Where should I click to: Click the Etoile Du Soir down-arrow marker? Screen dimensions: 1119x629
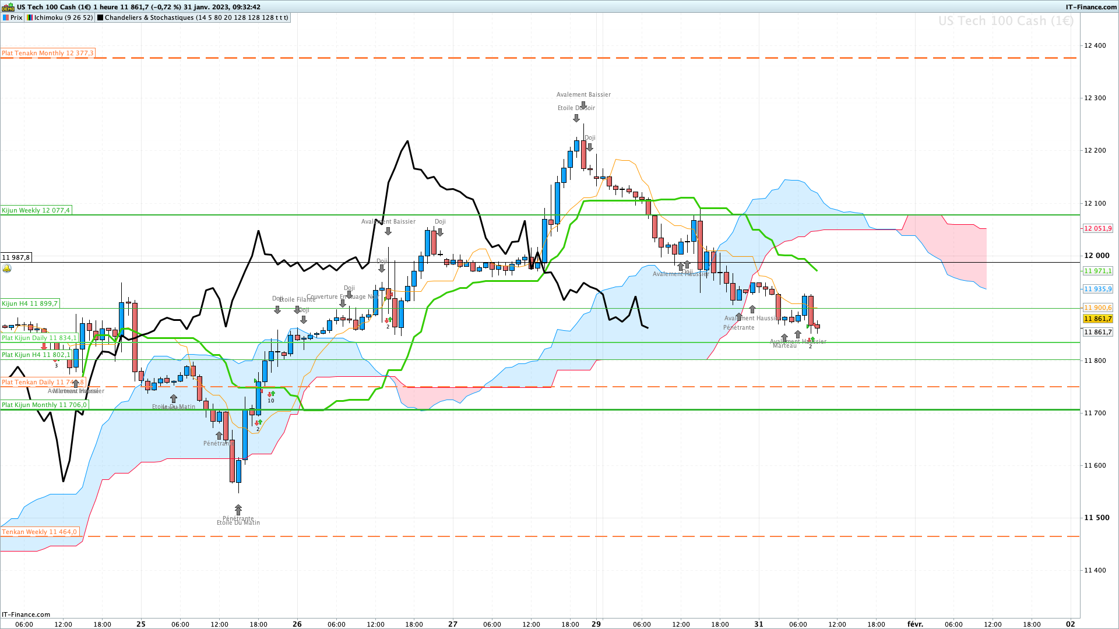pyautogui.click(x=576, y=118)
